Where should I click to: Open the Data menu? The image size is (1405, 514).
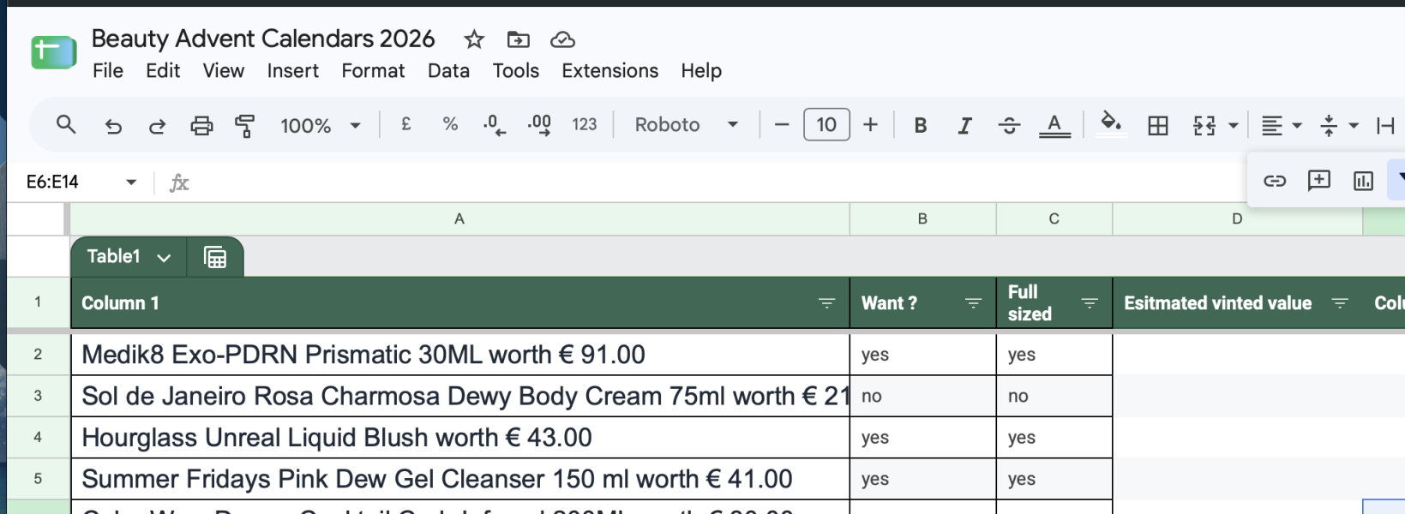(x=448, y=71)
